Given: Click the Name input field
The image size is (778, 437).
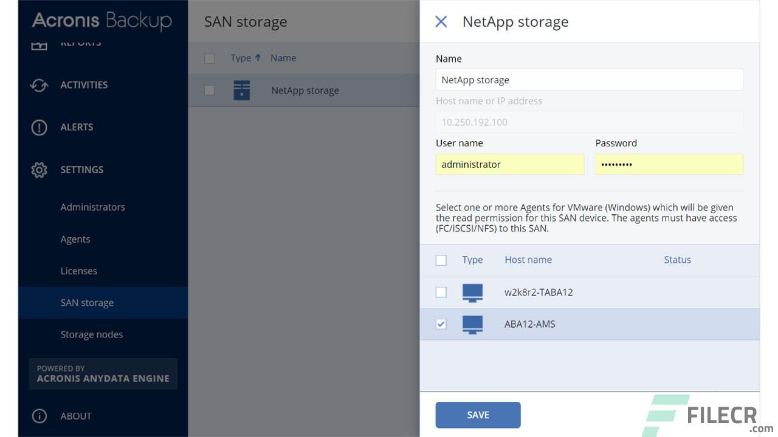Looking at the screenshot, I should click(590, 80).
